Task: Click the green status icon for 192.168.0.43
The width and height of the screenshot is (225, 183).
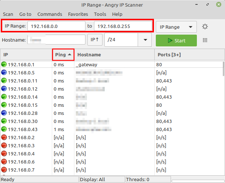Action: 4,129
